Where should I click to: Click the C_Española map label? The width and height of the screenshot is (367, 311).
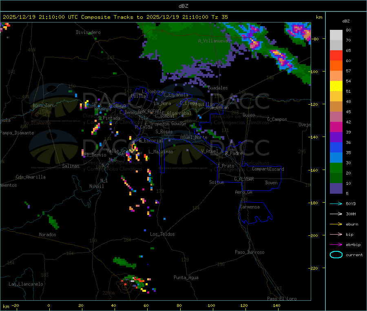tap(176, 95)
